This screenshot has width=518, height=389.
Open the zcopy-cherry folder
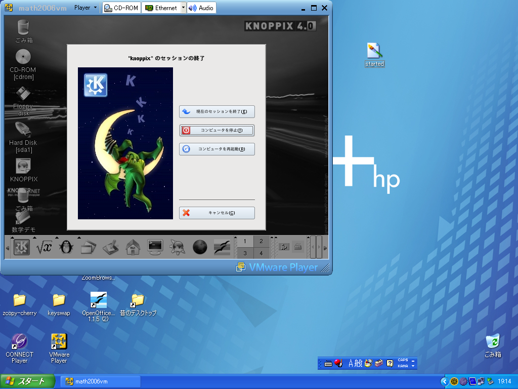tap(20, 305)
